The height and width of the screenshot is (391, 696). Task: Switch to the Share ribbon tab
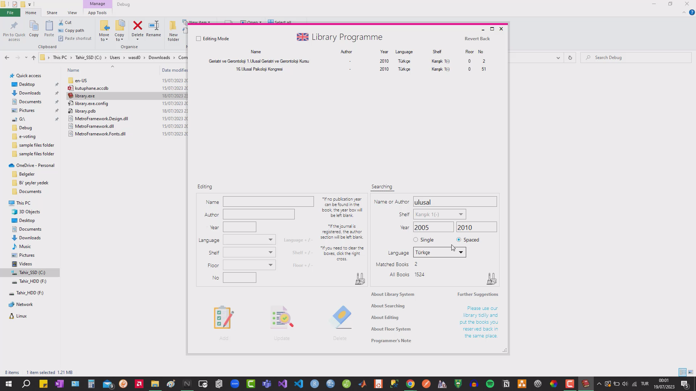point(52,13)
